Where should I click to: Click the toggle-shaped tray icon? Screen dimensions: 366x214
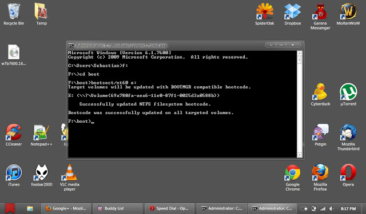pyautogui.click(x=304, y=209)
